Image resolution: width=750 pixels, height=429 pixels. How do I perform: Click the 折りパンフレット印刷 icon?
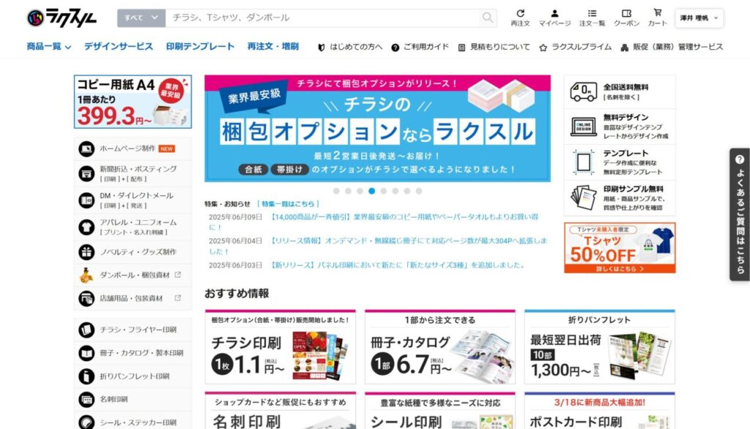86,376
